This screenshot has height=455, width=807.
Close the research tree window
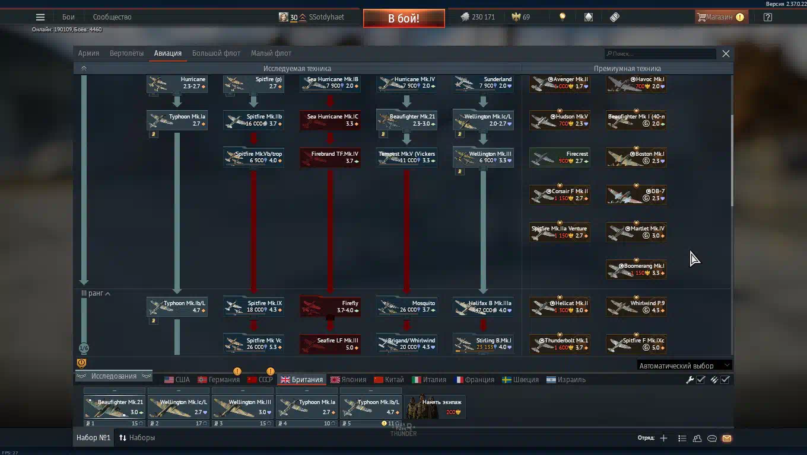click(726, 53)
